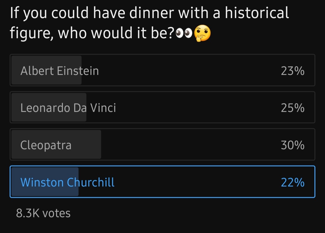
Task: Click Cleopatra's gray result bar
Action: (x=56, y=144)
